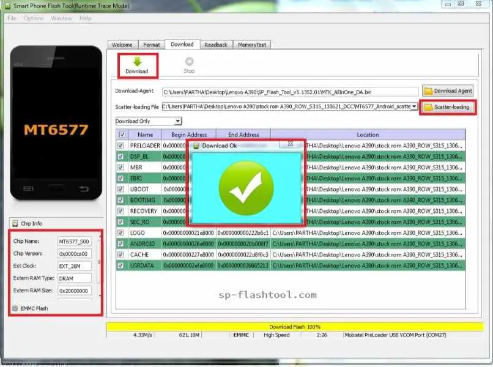Click the Download-Agent path field
The height and width of the screenshot is (367, 493).
tap(290, 92)
